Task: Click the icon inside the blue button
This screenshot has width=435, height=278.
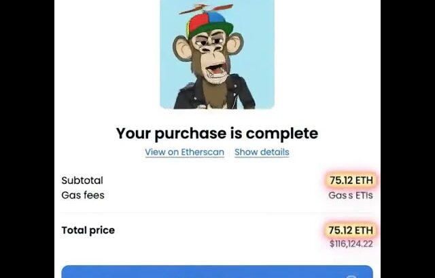Action: coord(351,274)
